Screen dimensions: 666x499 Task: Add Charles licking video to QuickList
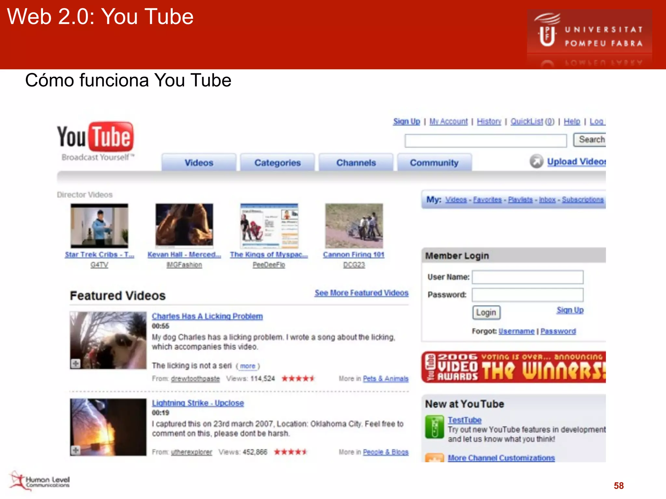coord(76,363)
